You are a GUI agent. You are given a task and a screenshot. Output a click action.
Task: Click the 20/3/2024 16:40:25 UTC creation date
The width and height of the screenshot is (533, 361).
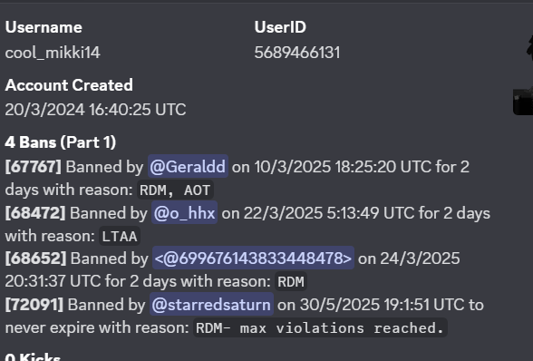(95, 110)
